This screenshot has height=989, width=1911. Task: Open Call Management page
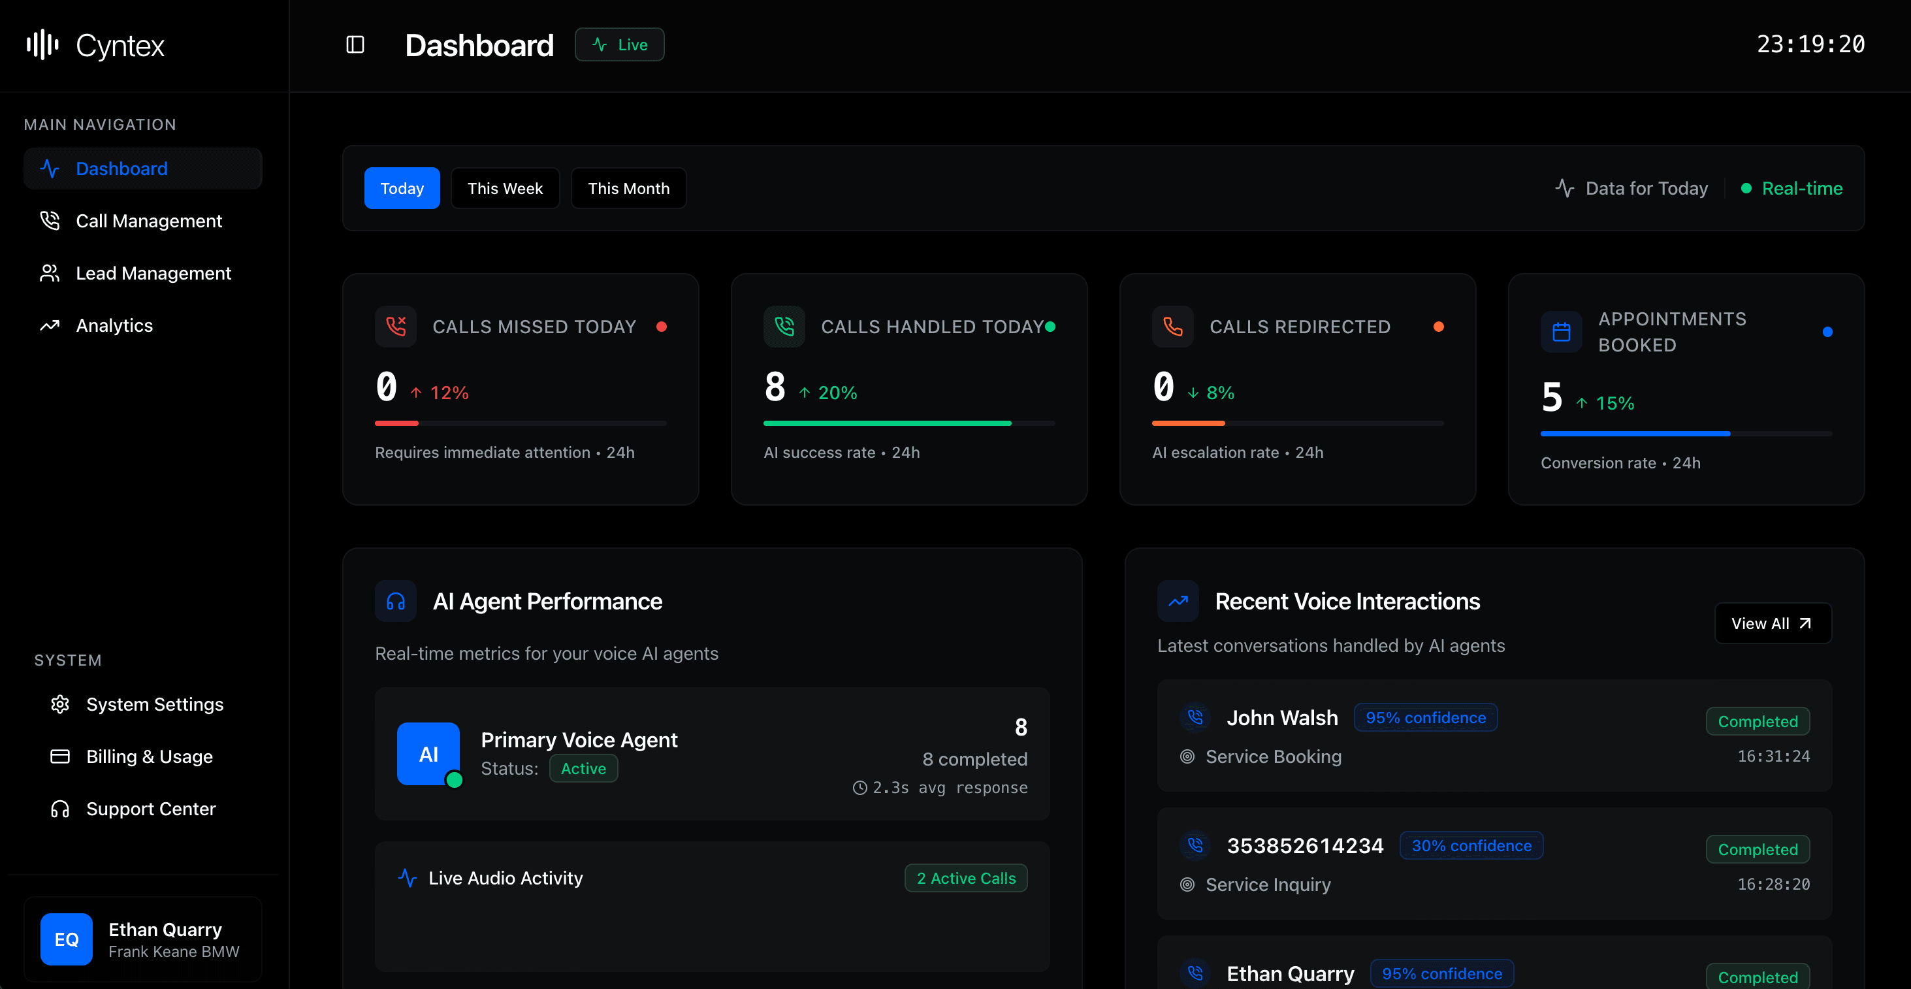point(143,220)
